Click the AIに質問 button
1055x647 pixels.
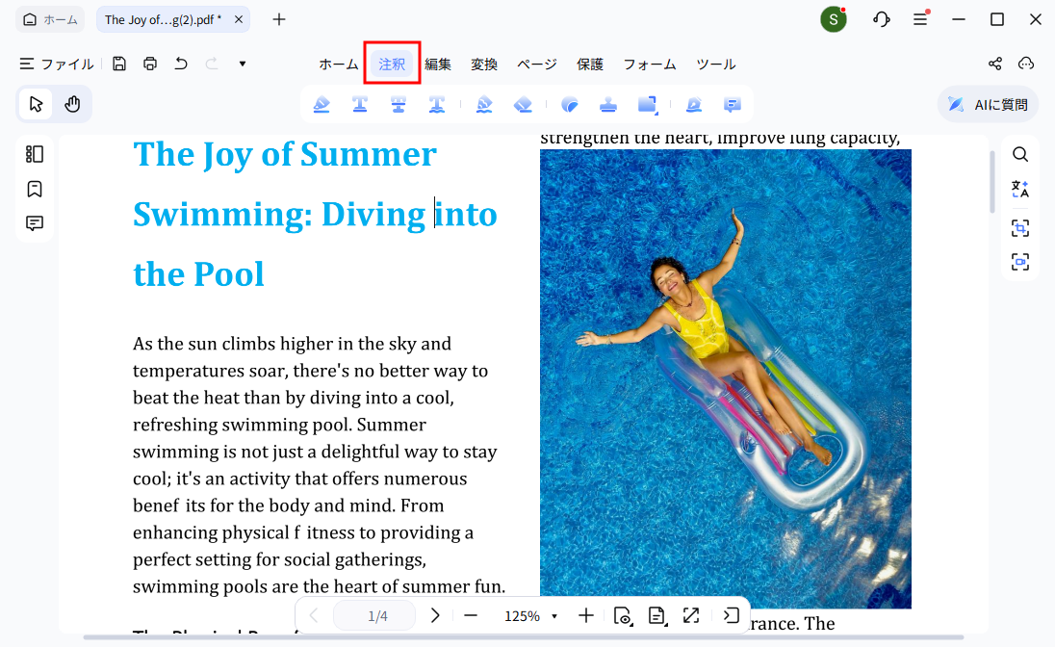pos(988,104)
